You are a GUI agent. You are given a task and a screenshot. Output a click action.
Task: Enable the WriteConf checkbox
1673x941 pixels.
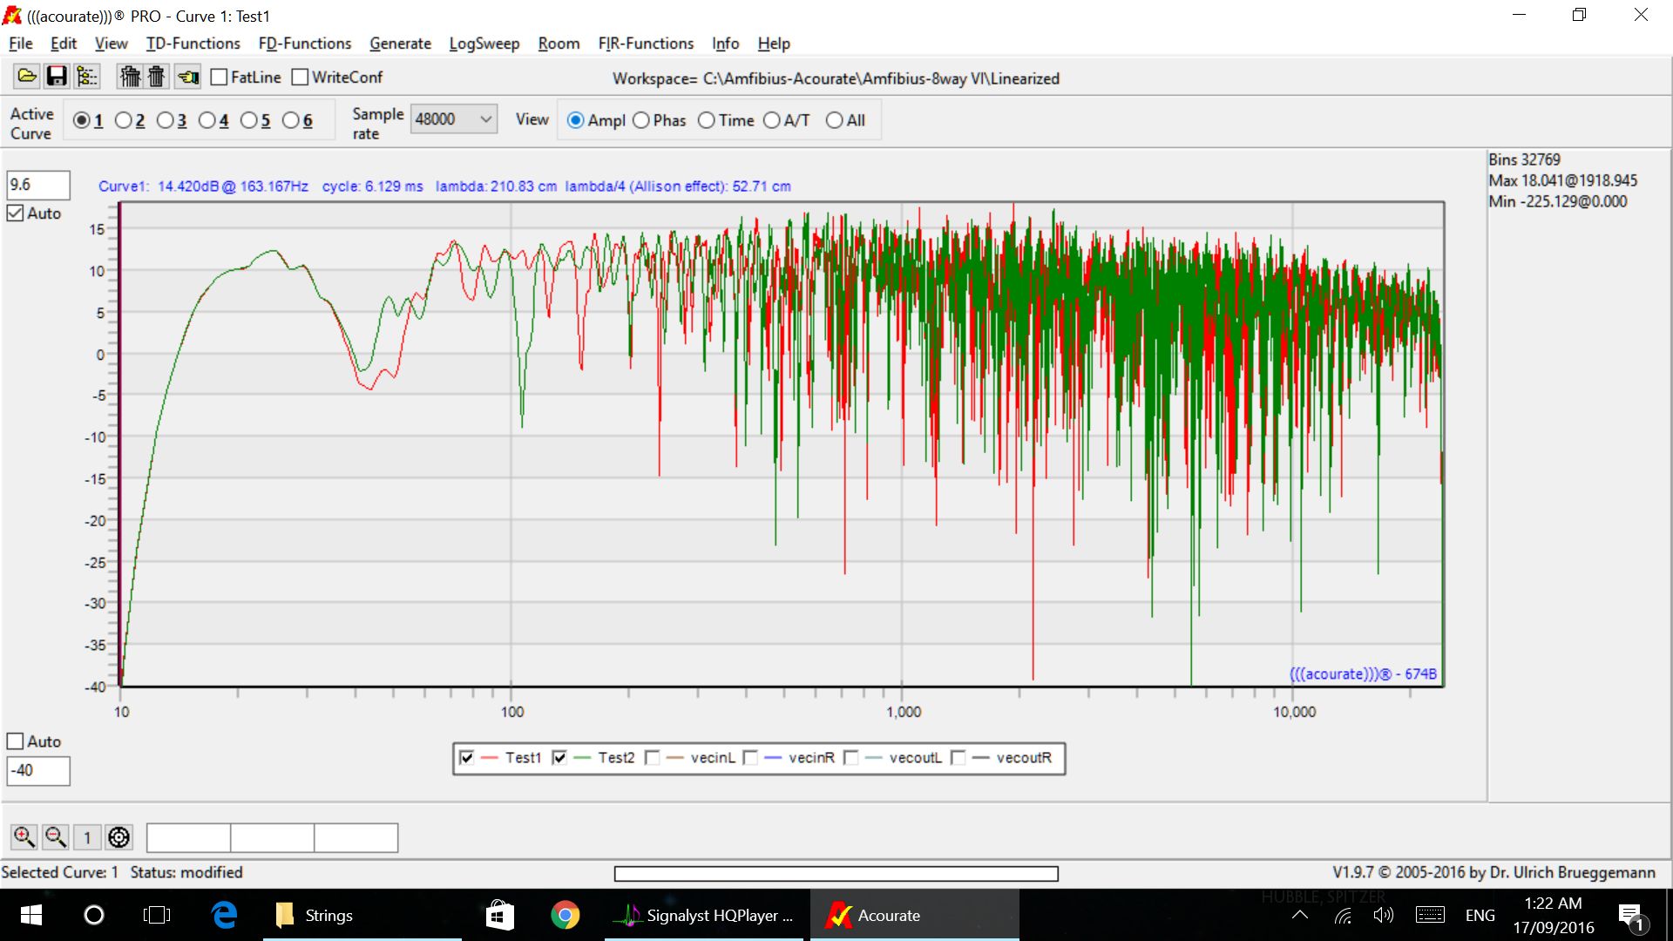click(301, 78)
